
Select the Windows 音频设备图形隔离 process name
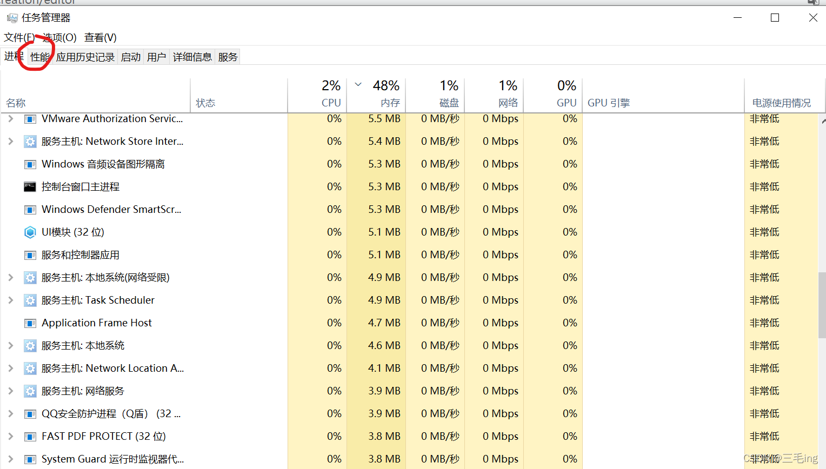[x=103, y=164]
